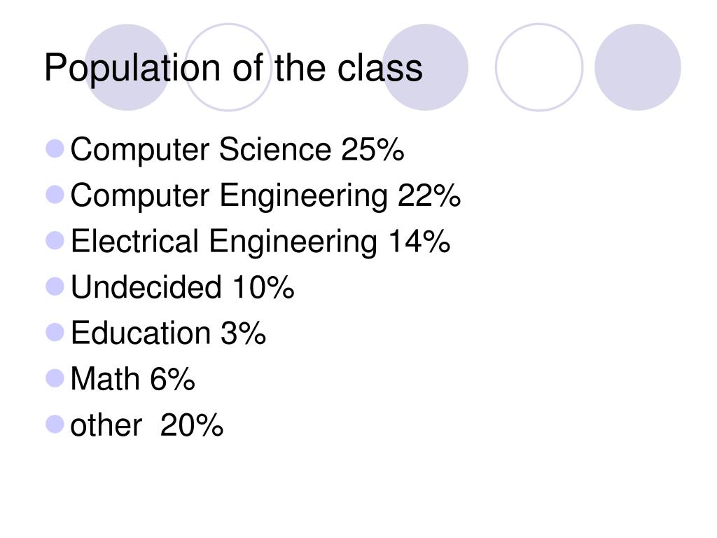The width and height of the screenshot is (717, 538).
Task: Click the filled circle behind the word 'class'
Action: (x=425, y=67)
